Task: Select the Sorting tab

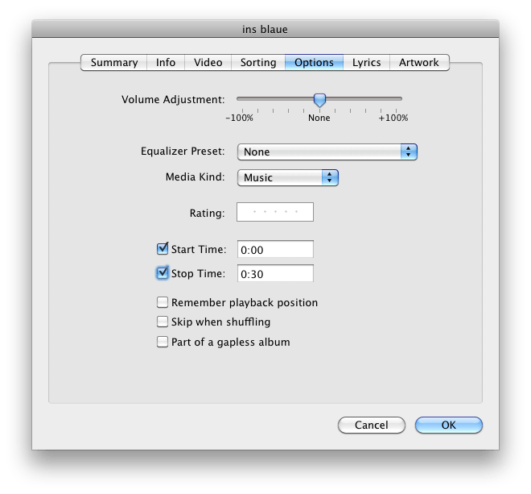Action: click(258, 62)
